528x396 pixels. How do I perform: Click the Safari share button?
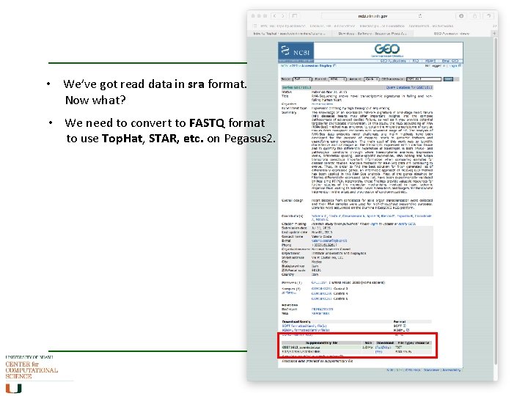click(474, 16)
